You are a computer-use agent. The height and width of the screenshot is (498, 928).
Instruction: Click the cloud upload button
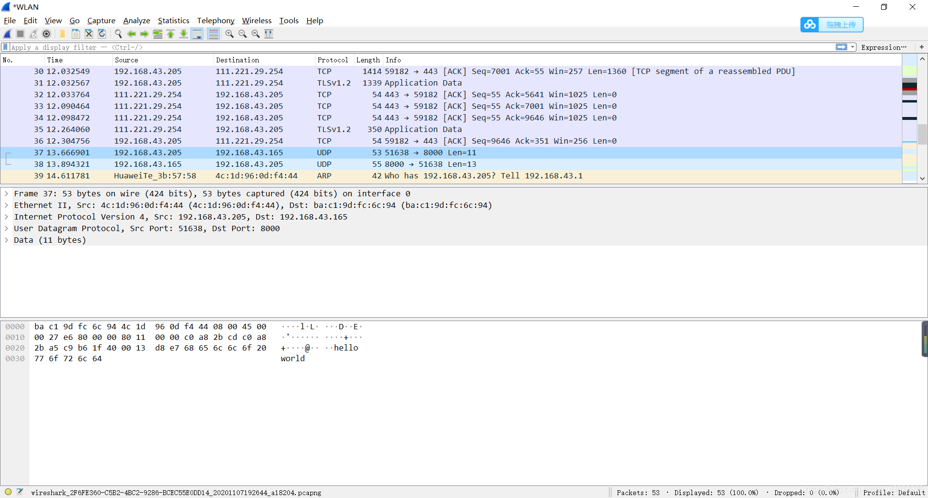[x=832, y=25]
